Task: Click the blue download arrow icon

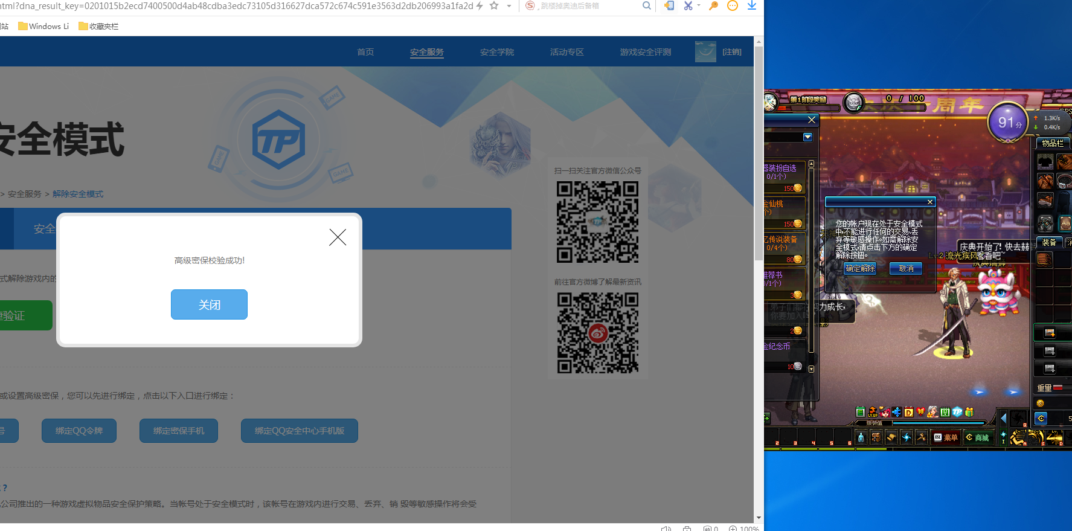Action: coord(752,6)
